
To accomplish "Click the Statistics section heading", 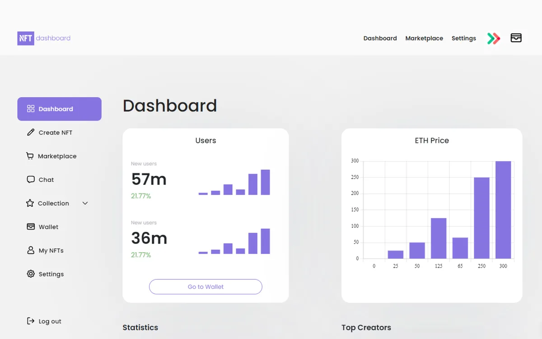I will [x=140, y=328].
